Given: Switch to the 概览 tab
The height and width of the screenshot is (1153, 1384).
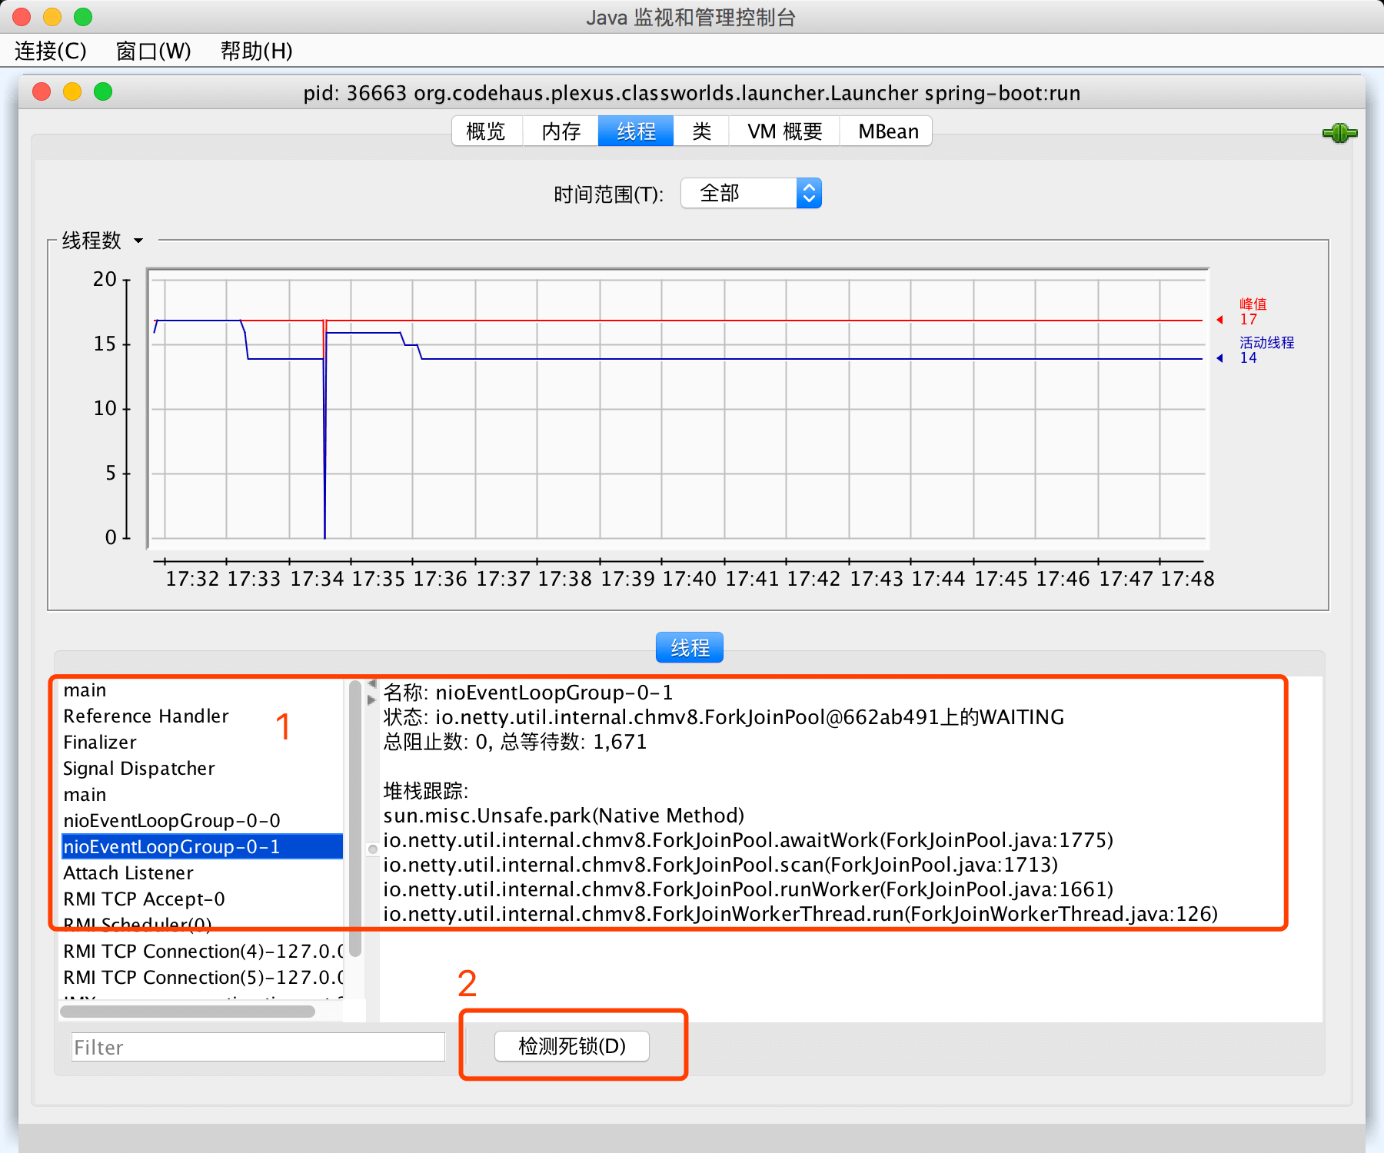Looking at the screenshot, I should (x=486, y=131).
